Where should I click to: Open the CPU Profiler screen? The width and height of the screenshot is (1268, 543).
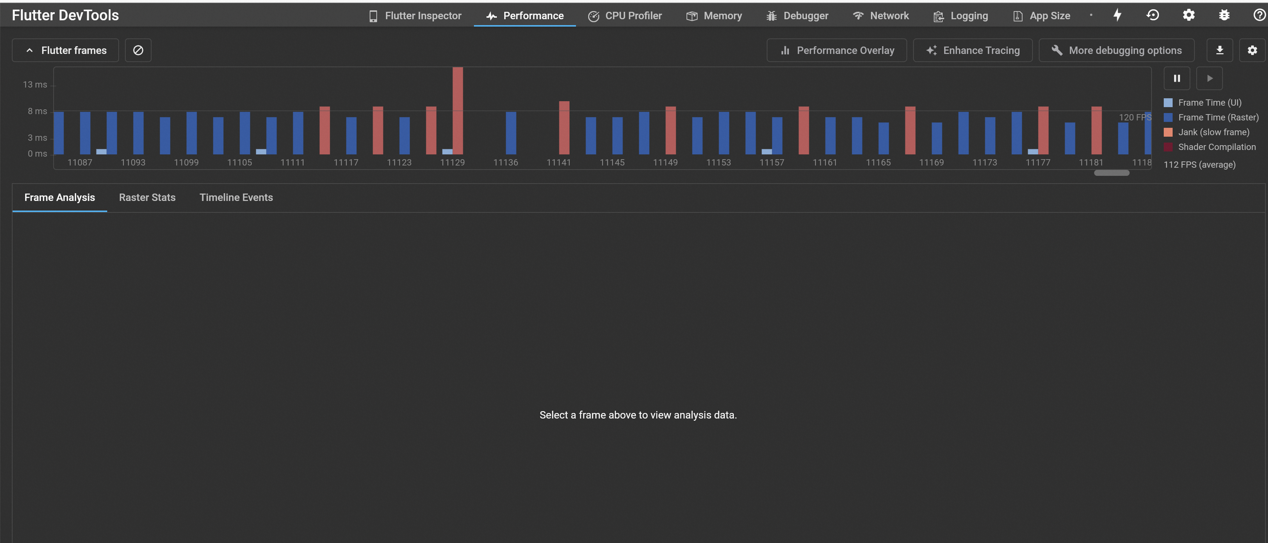click(625, 16)
